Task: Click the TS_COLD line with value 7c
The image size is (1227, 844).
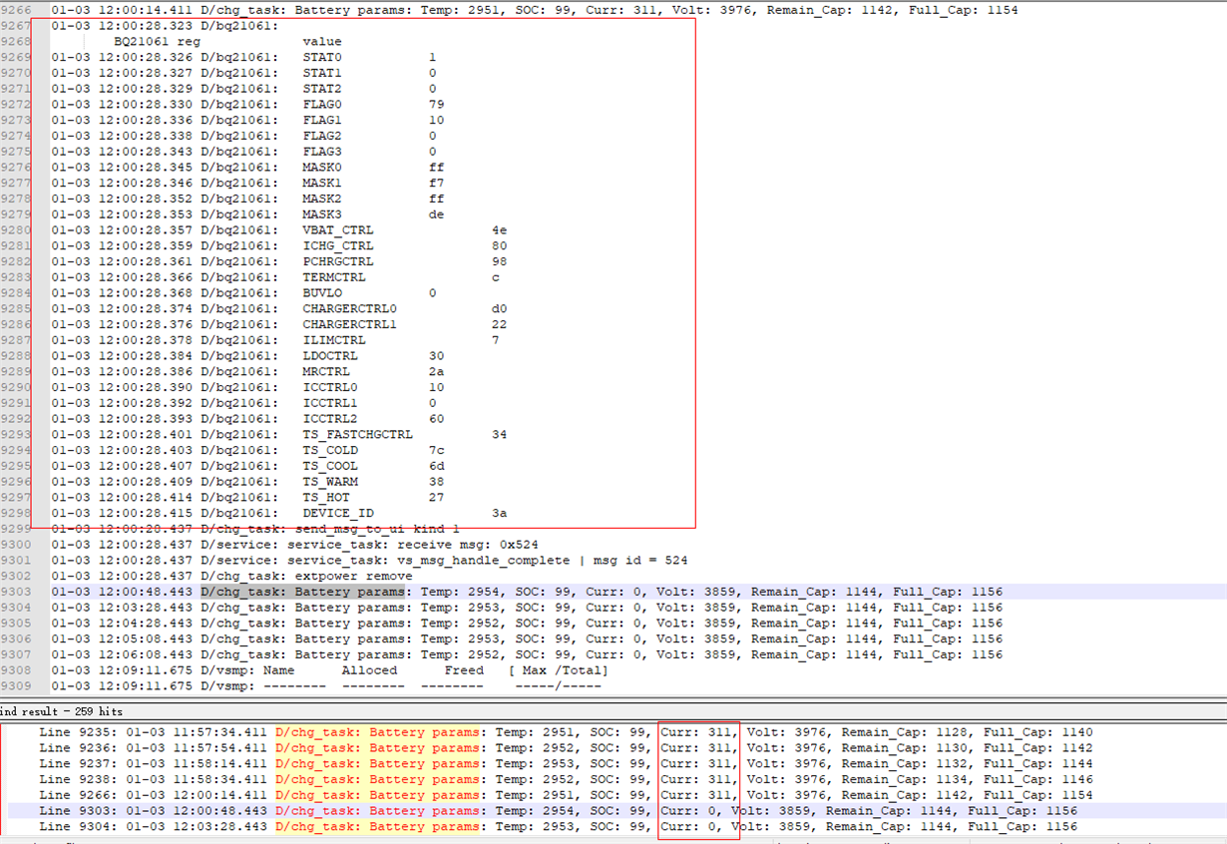Action: tap(247, 450)
